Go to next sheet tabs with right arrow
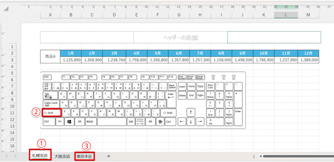This screenshot has width=334, height=162. coord(16,156)
